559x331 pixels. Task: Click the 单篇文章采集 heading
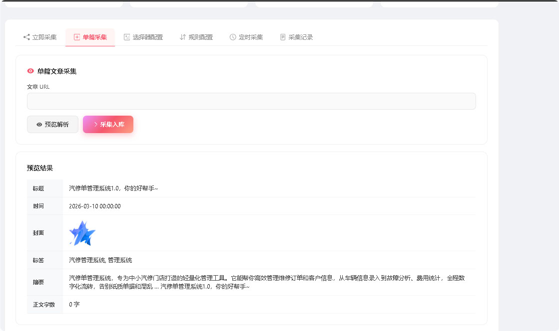(x=57, y=71)
